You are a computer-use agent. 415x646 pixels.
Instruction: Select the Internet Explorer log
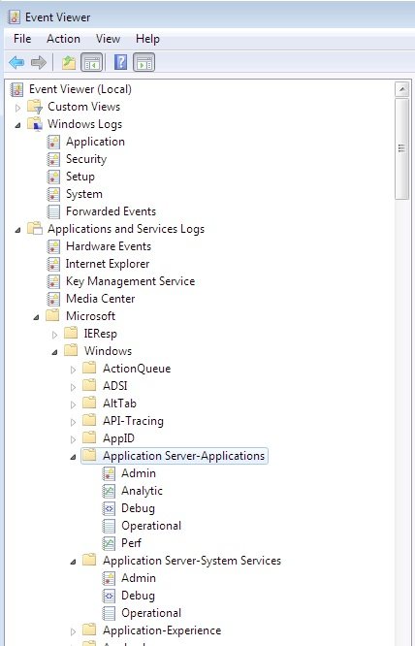(x=108, y=264)
